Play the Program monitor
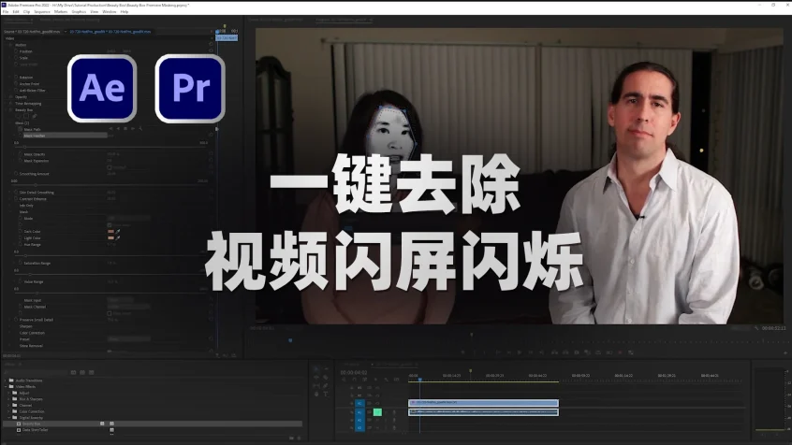The image size is (792, 445). click(x=520, y=352)
